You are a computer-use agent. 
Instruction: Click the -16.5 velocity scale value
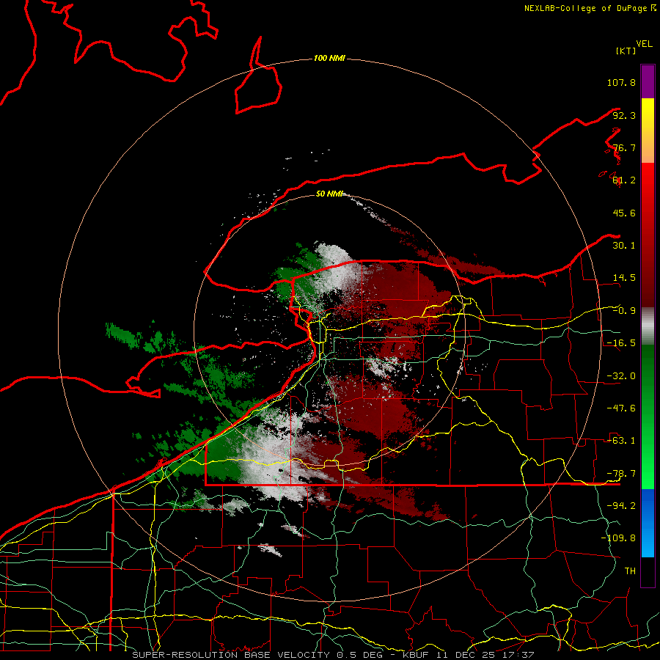[x=621, y=343]
